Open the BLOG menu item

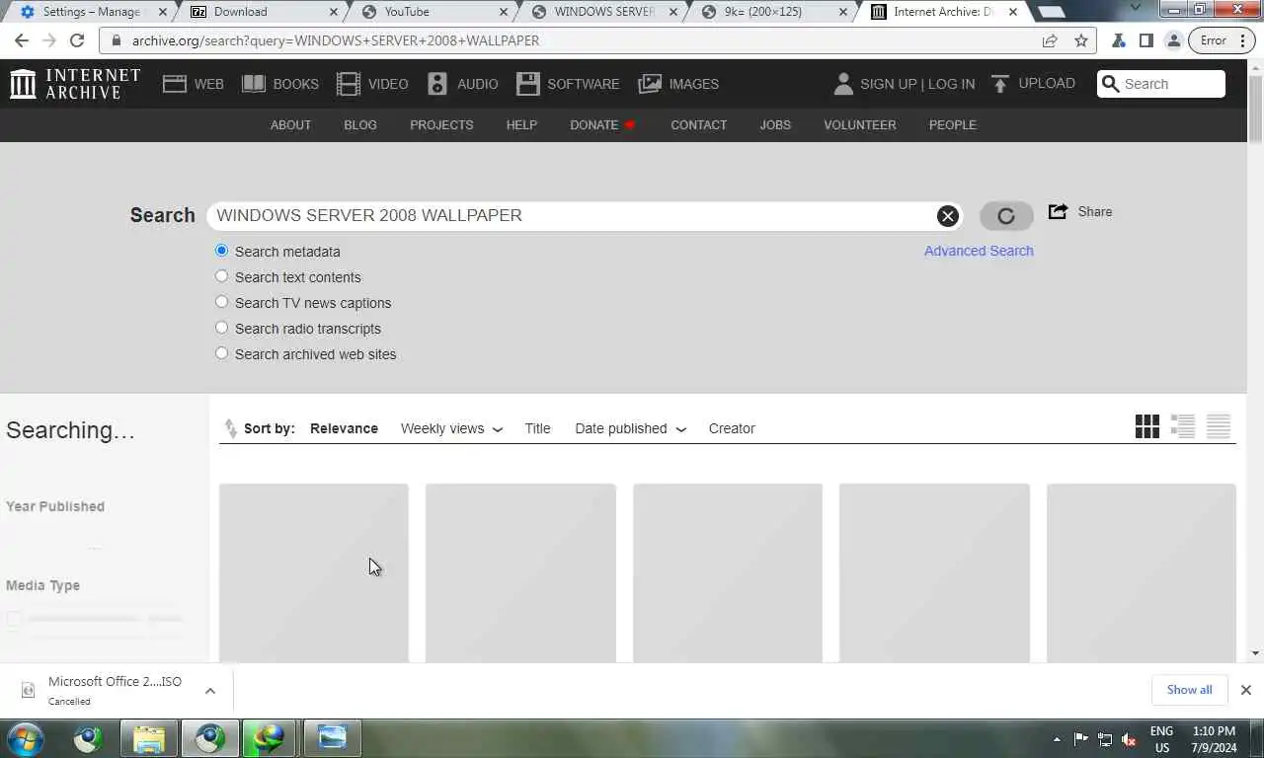(x=360, y=124)
